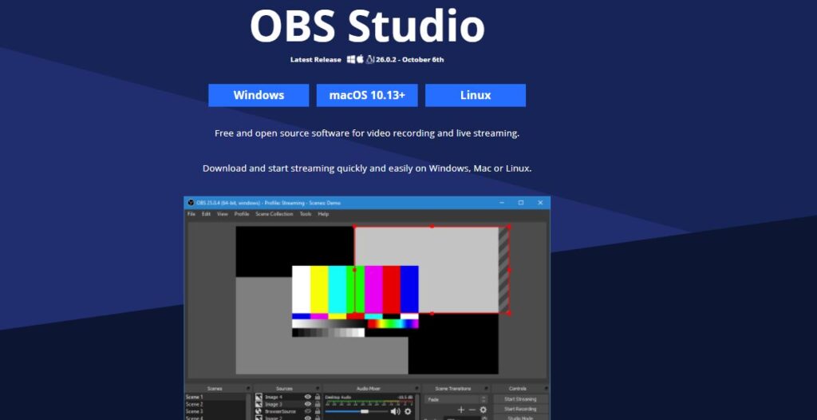Click the BrowserSource globe icon
817x420 pixels.
click(259, 411)
